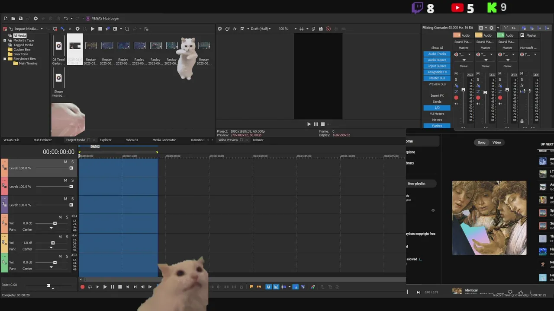Click the timeline Record button
554x311 pixels.
pos(82,287)
